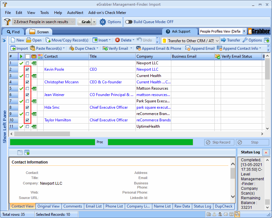Click the table upload icon above Contact Information
Image resolution: width=272 pixels, height=218 pixels.
coord(27,152)
